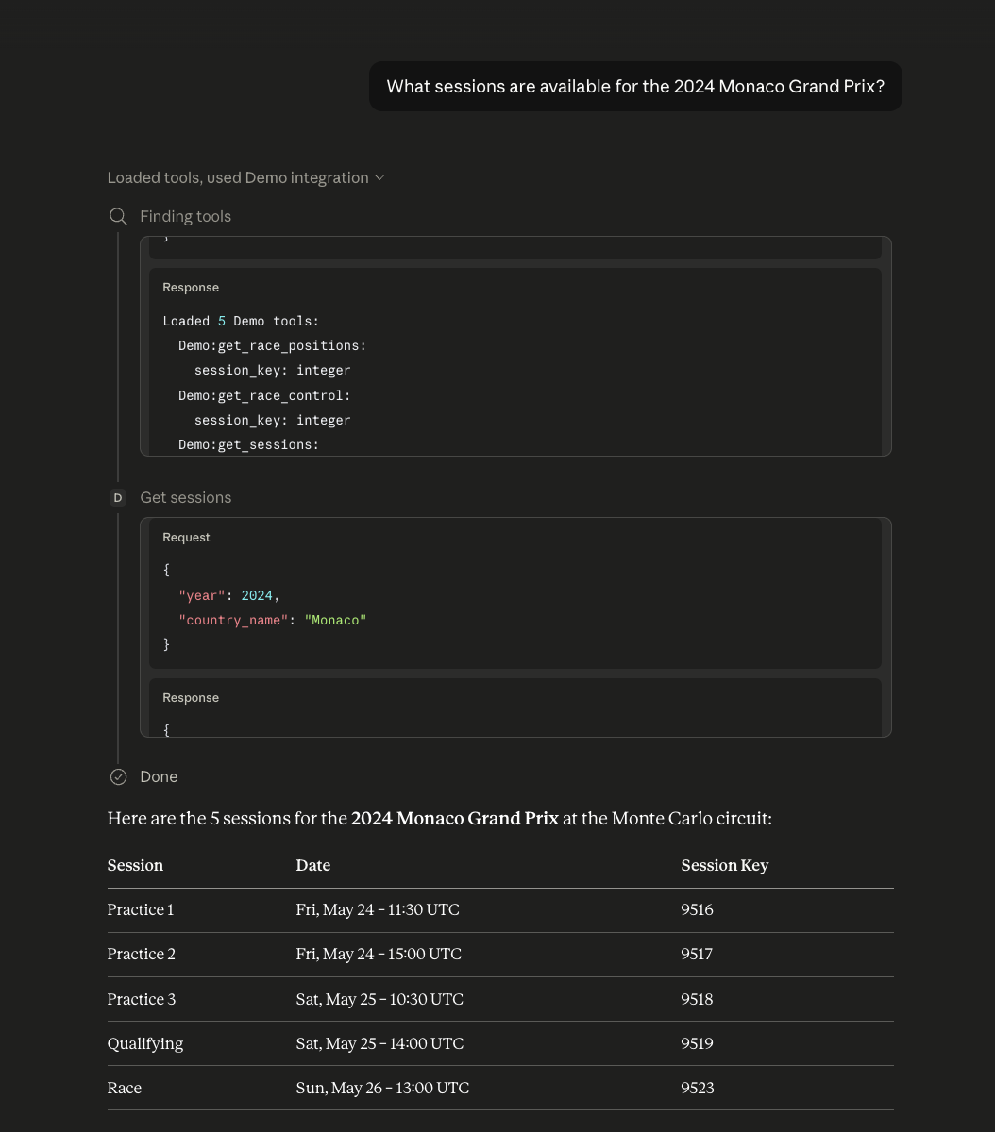Click the magnifier icon beside Finding tools
The width and height of the screenshot is (995, 1132).
(x=118, y=217)
